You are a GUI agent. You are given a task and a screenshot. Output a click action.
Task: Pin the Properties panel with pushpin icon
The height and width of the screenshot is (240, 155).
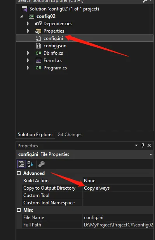click(143, 145)
